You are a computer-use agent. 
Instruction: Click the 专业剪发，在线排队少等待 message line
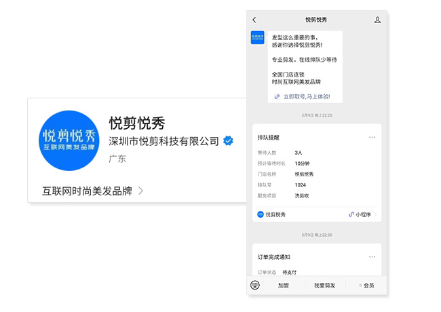pos(304,60)
